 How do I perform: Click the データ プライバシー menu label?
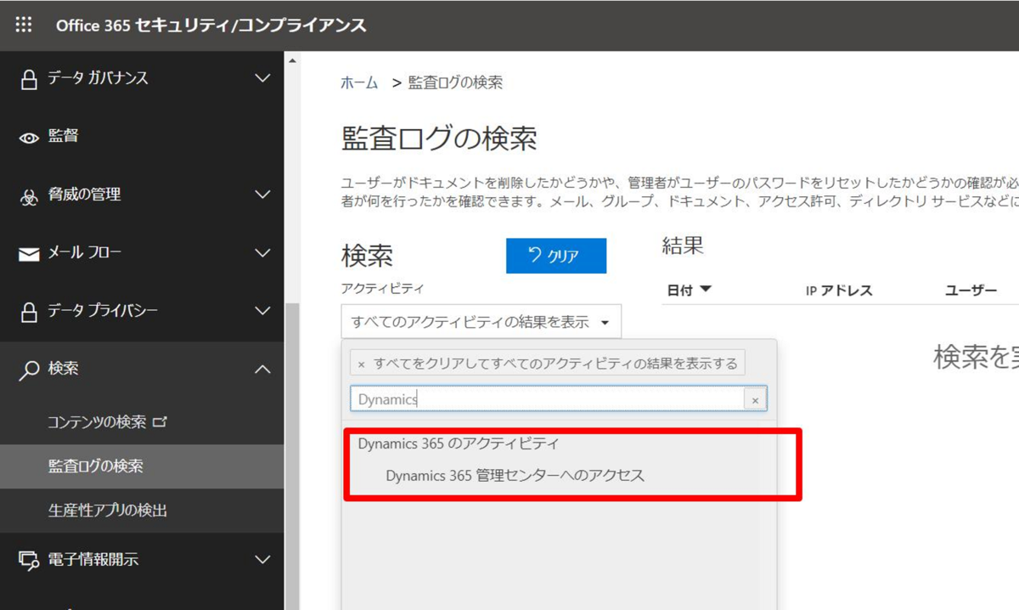[103, 311]
